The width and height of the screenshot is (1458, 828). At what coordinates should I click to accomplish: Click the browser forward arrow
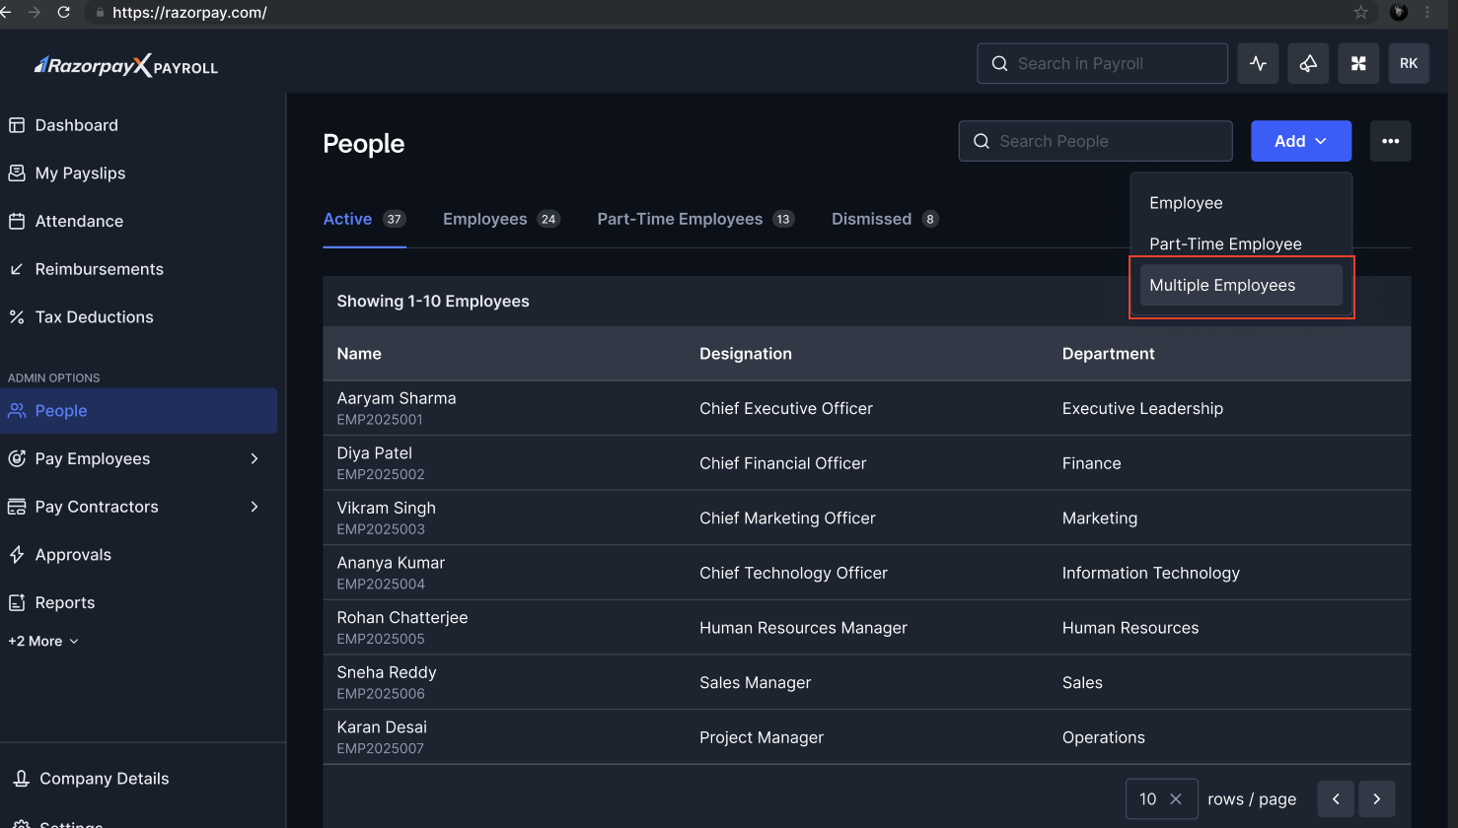tap(35, 13)
